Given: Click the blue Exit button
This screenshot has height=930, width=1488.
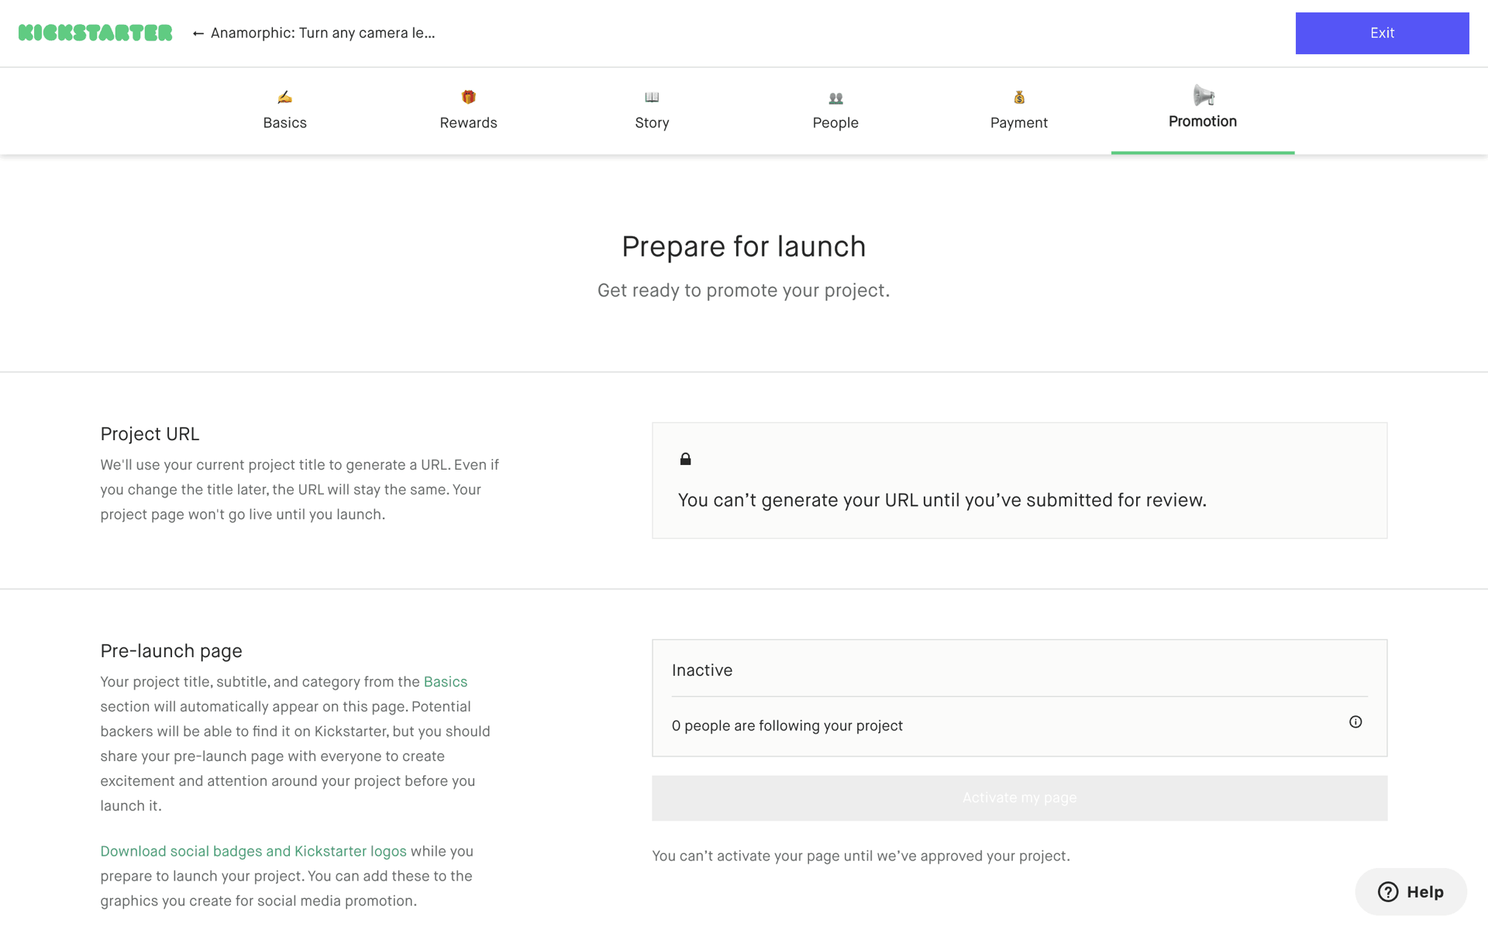Looking at the screenshot, I should coord(1382,33).
